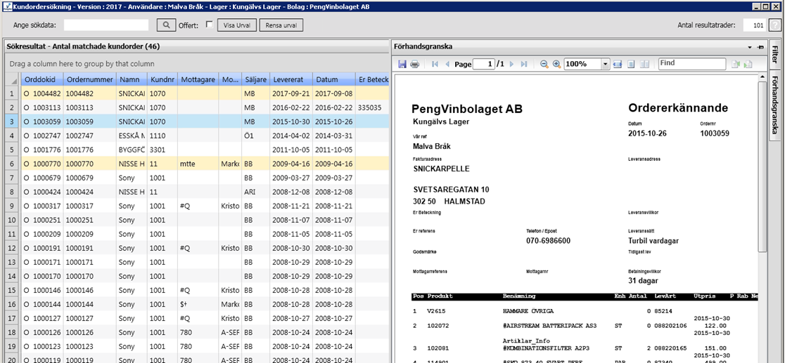Select order row 1002747

pos(205,136)
